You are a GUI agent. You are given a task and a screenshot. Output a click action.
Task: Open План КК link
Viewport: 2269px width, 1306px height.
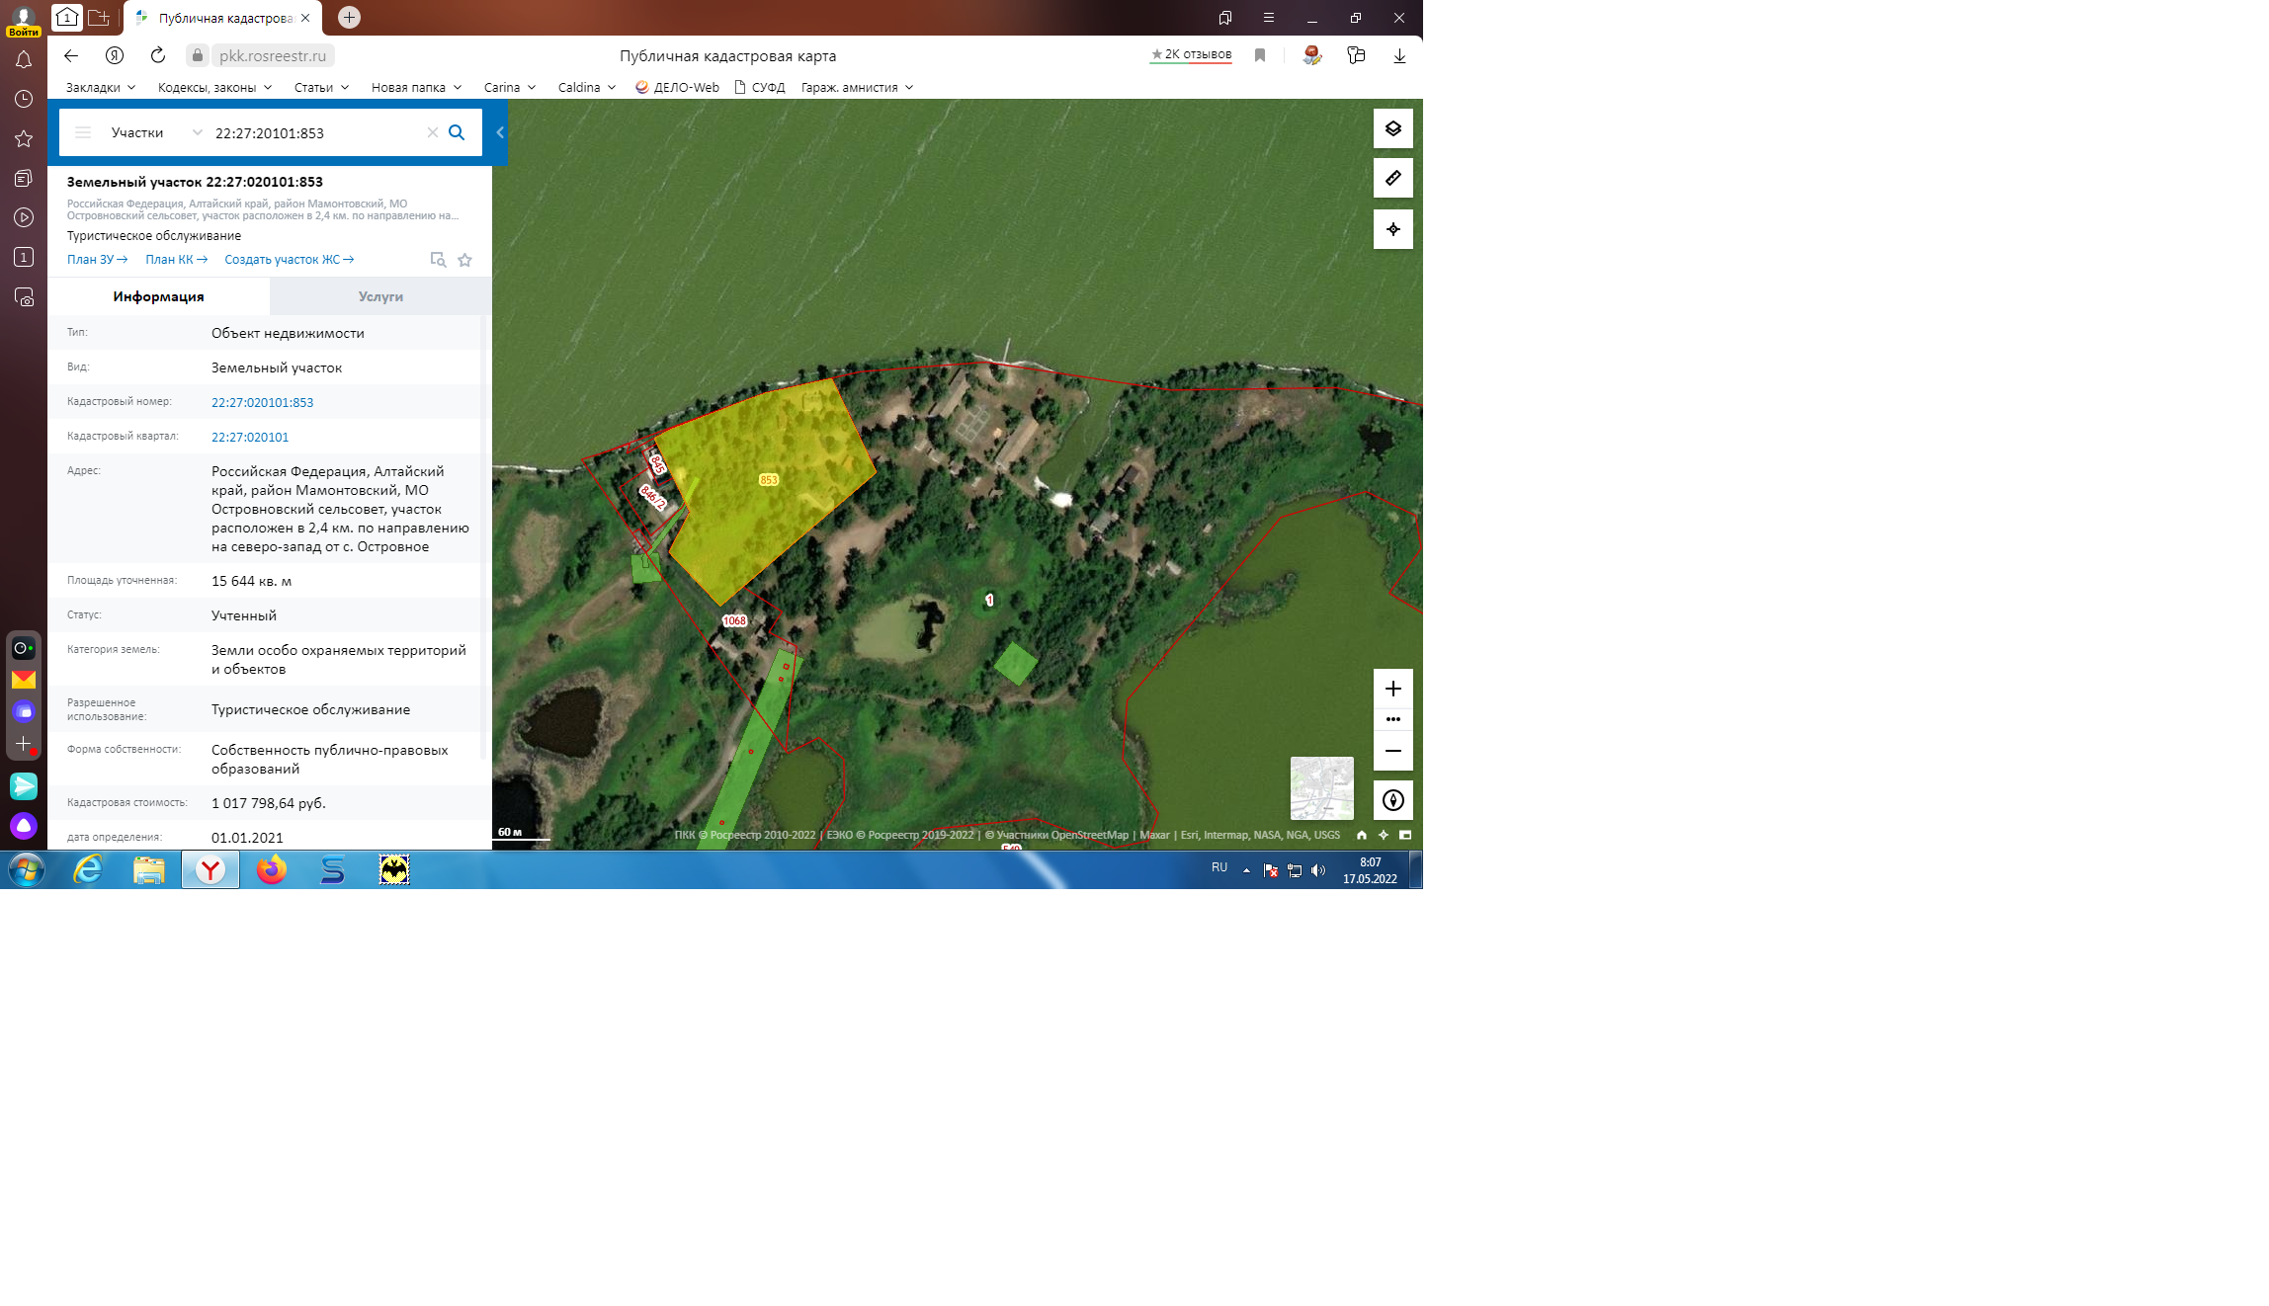[x=176, y=260]
